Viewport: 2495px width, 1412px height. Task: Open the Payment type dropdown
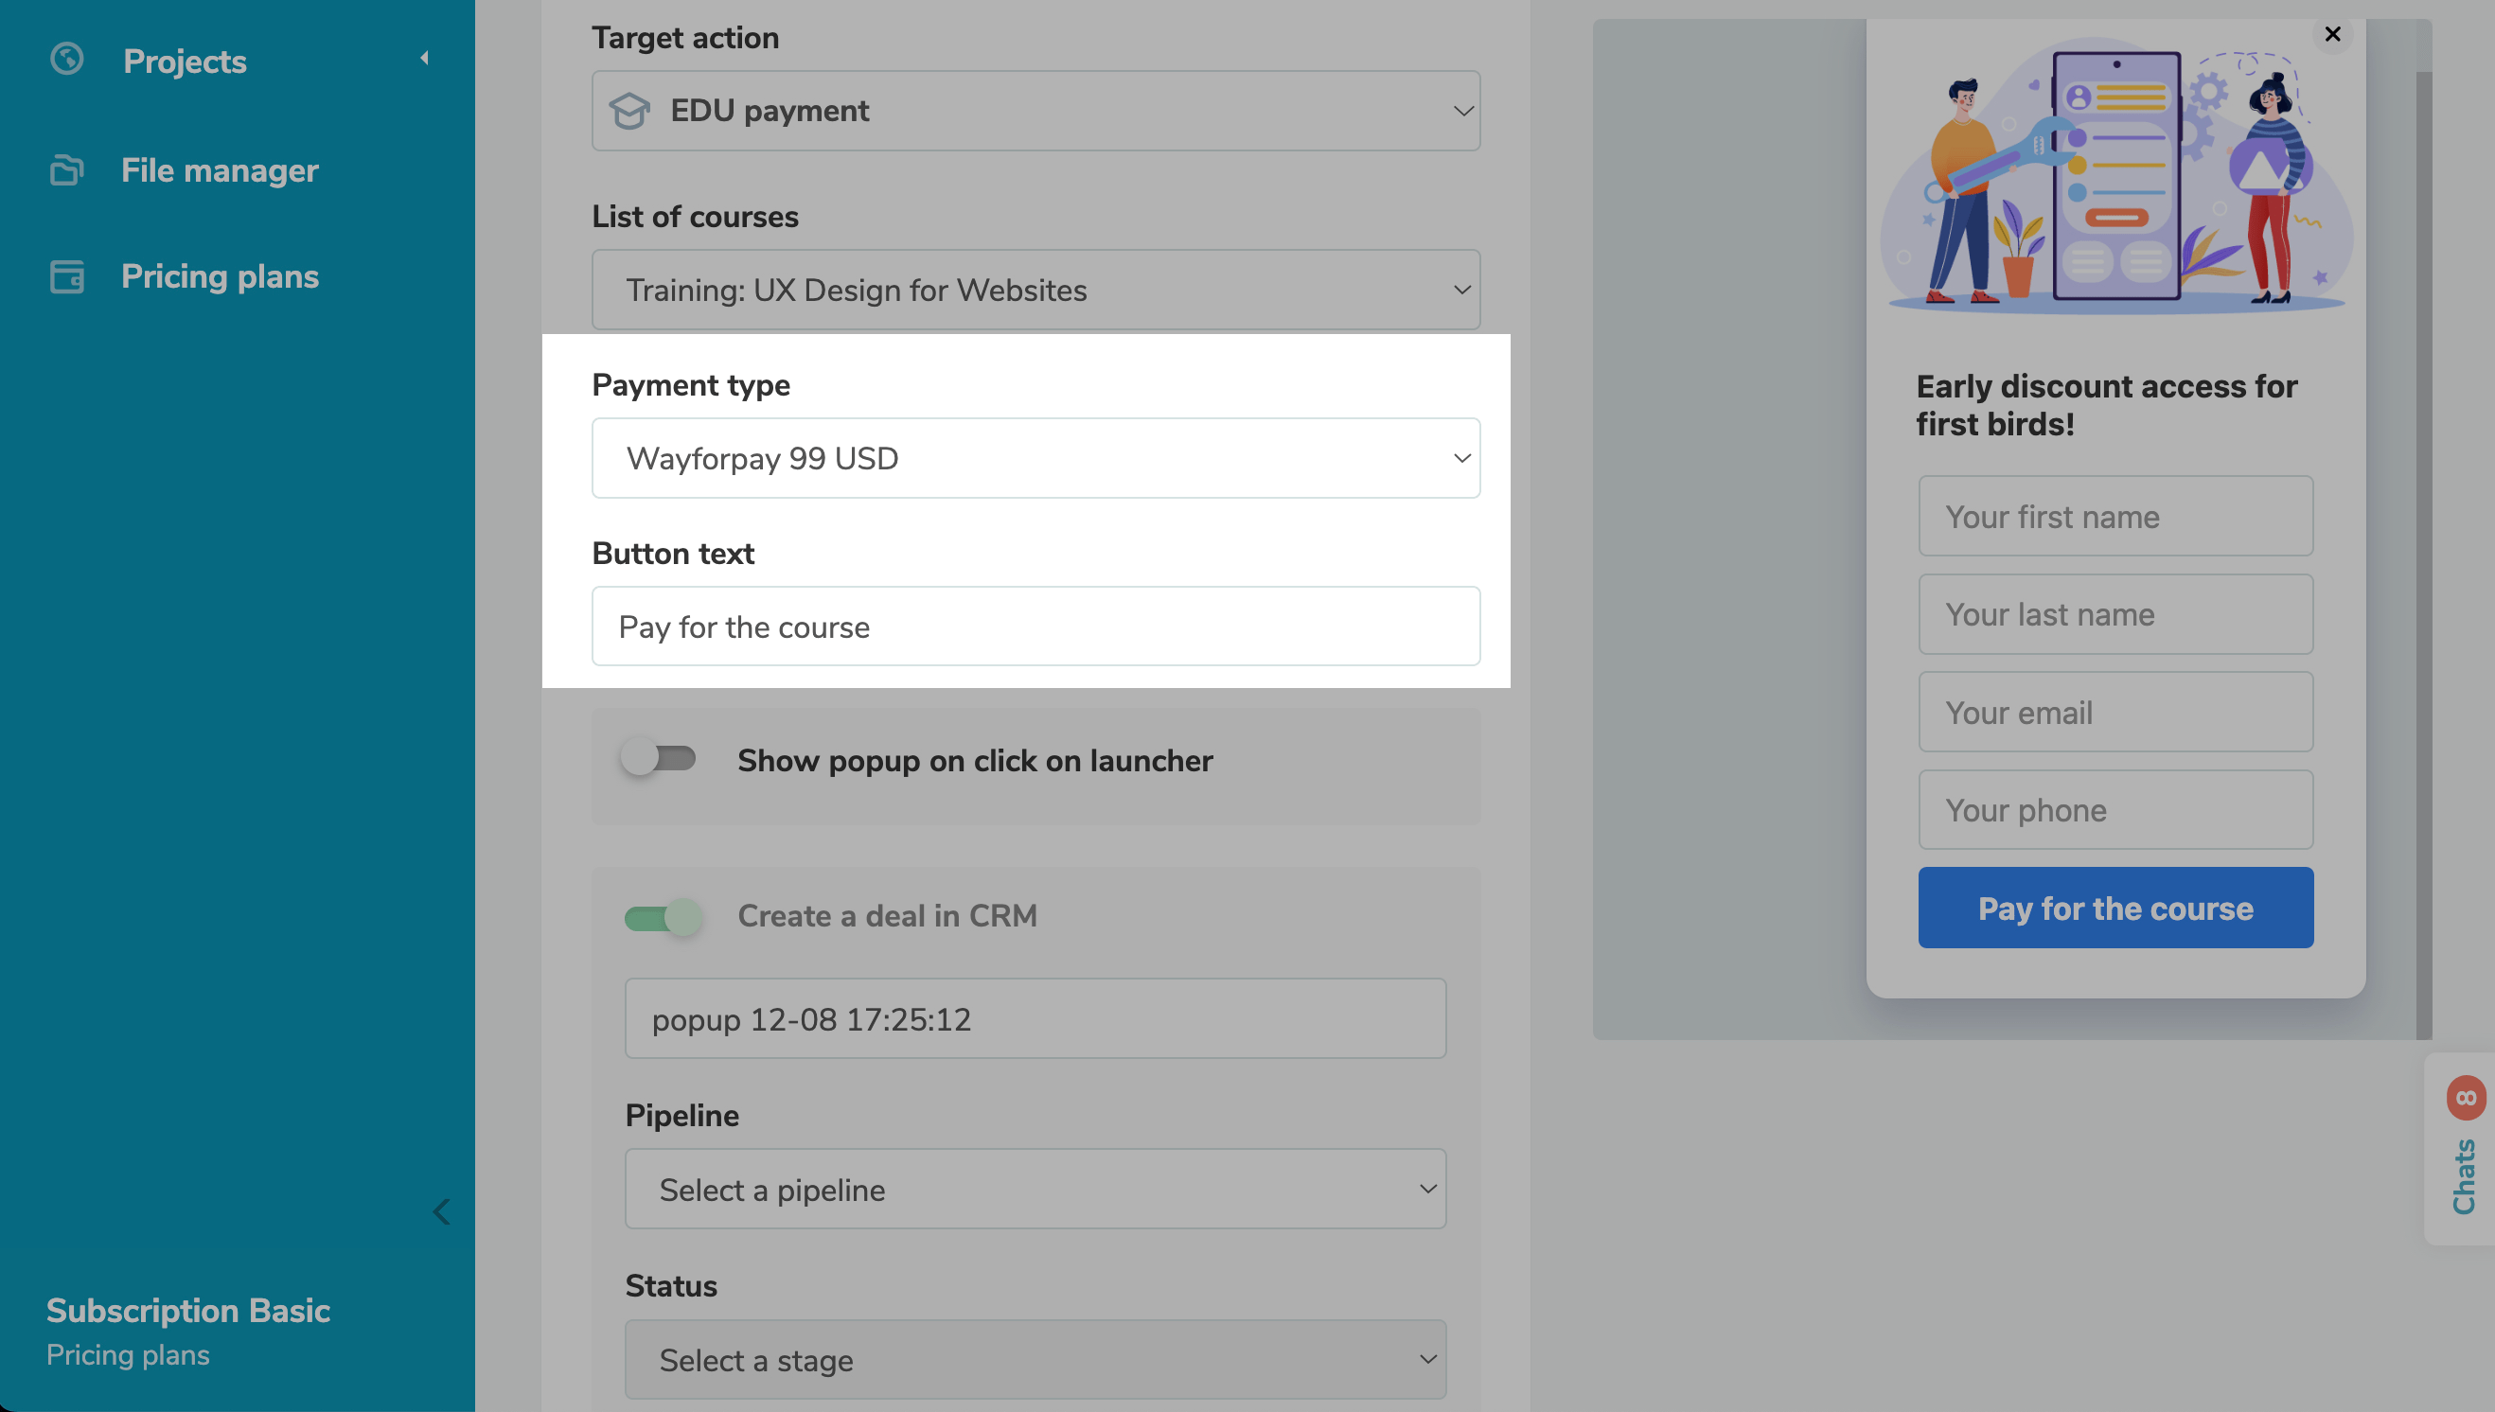(1035, 459)
